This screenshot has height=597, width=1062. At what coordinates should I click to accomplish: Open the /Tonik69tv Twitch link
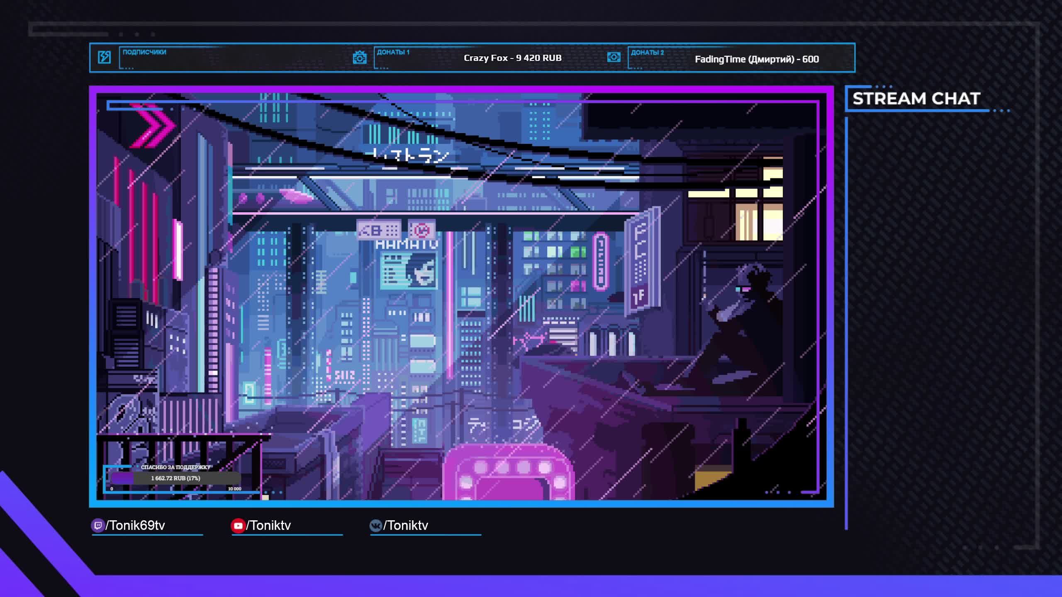pyautogui.click(x=135, y=526)
